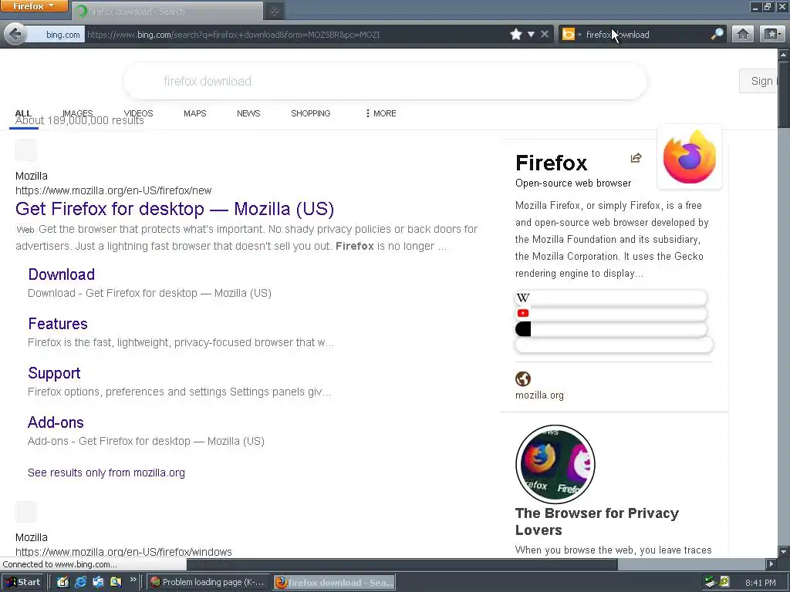Click the mozilla.org/en-US/firefox/windows URL text

click(x=123, y=552)
